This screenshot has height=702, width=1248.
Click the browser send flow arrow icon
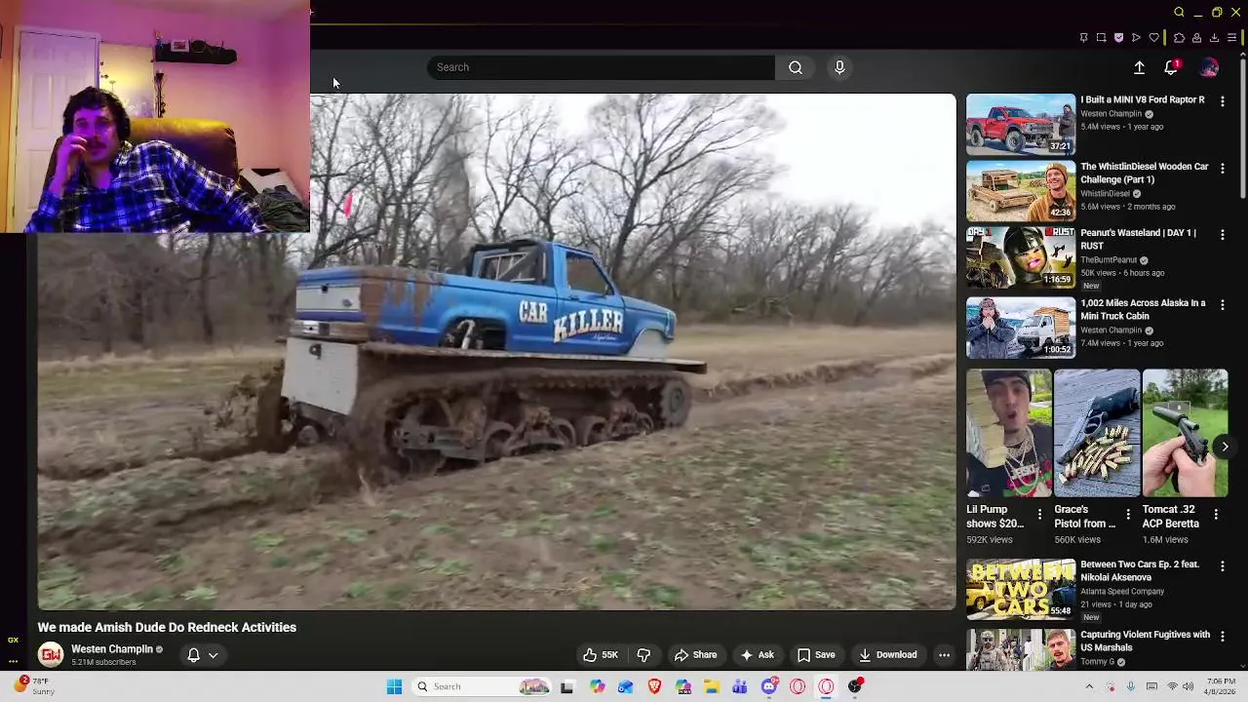pos(1136,38)
